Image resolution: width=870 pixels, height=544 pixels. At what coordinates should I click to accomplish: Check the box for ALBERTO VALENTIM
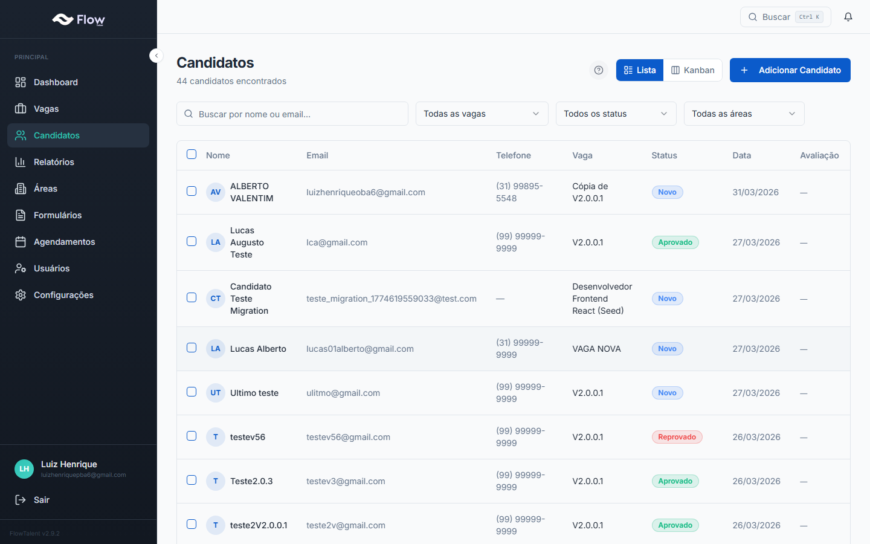(x=192, y=191)
